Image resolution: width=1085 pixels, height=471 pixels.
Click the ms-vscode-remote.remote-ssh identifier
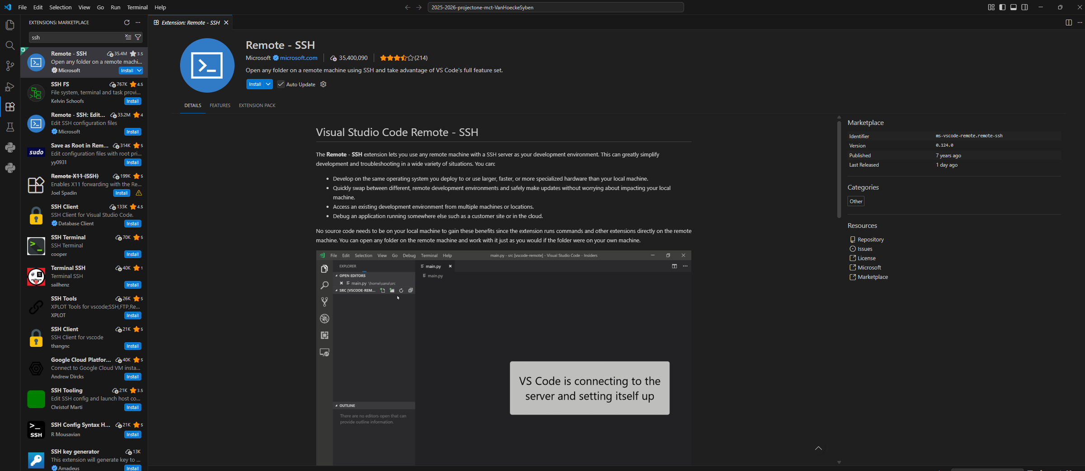(x=969, y=135)
